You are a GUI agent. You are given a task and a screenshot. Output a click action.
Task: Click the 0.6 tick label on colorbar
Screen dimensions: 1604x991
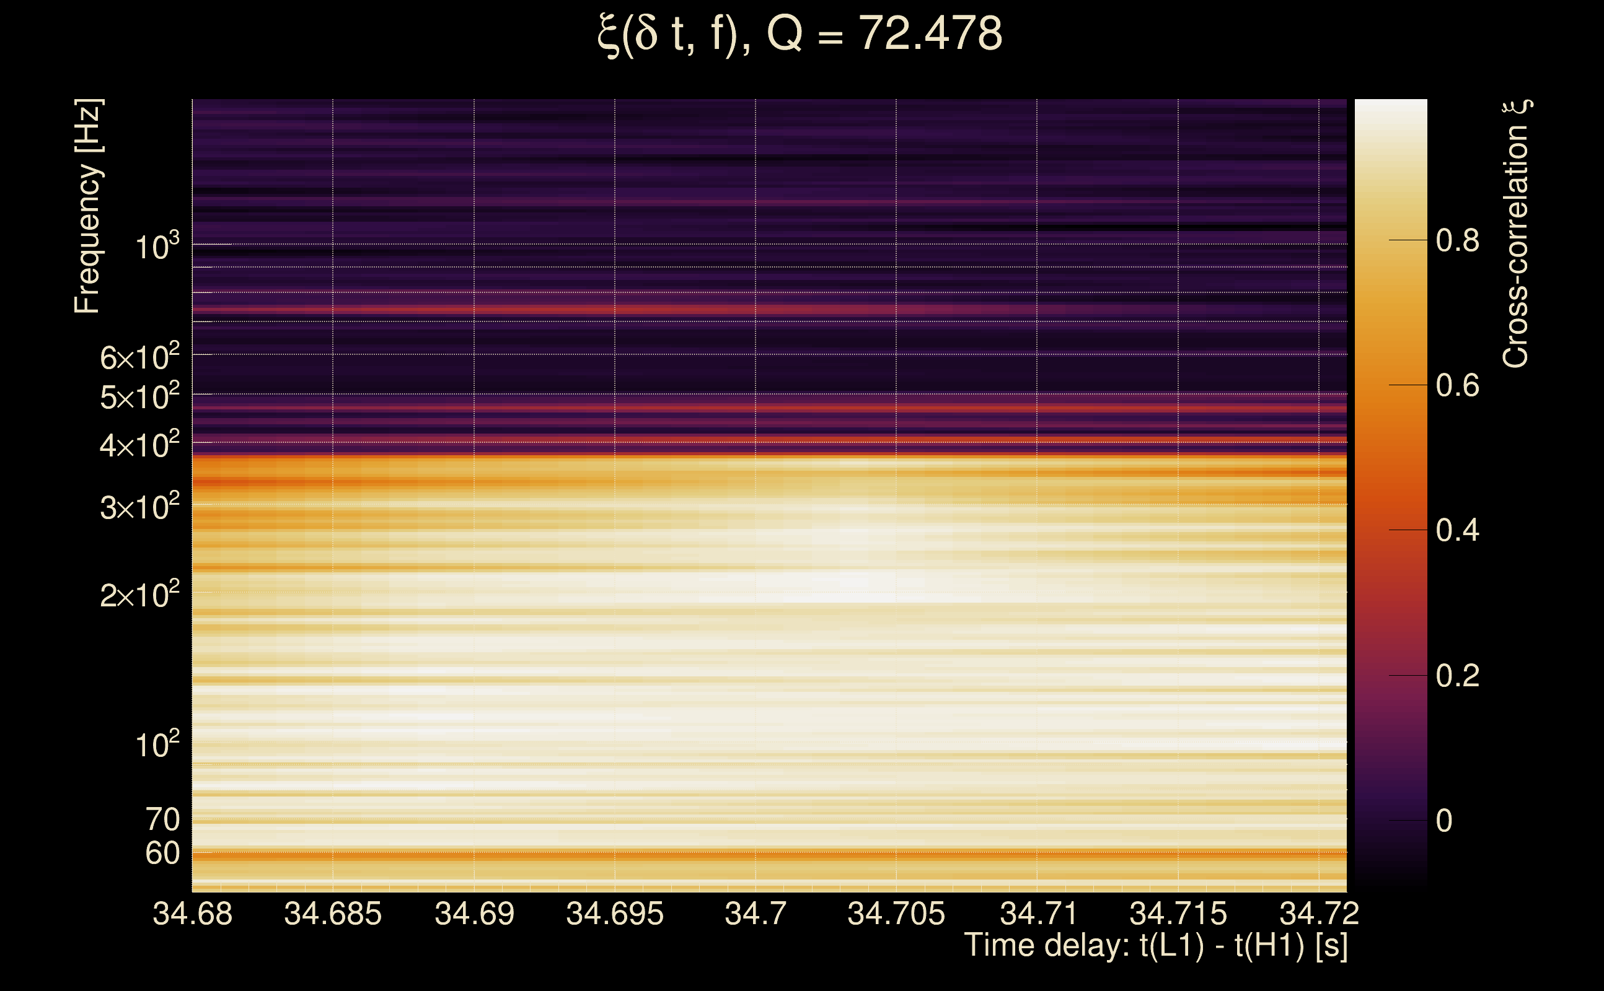point(1457,385)
